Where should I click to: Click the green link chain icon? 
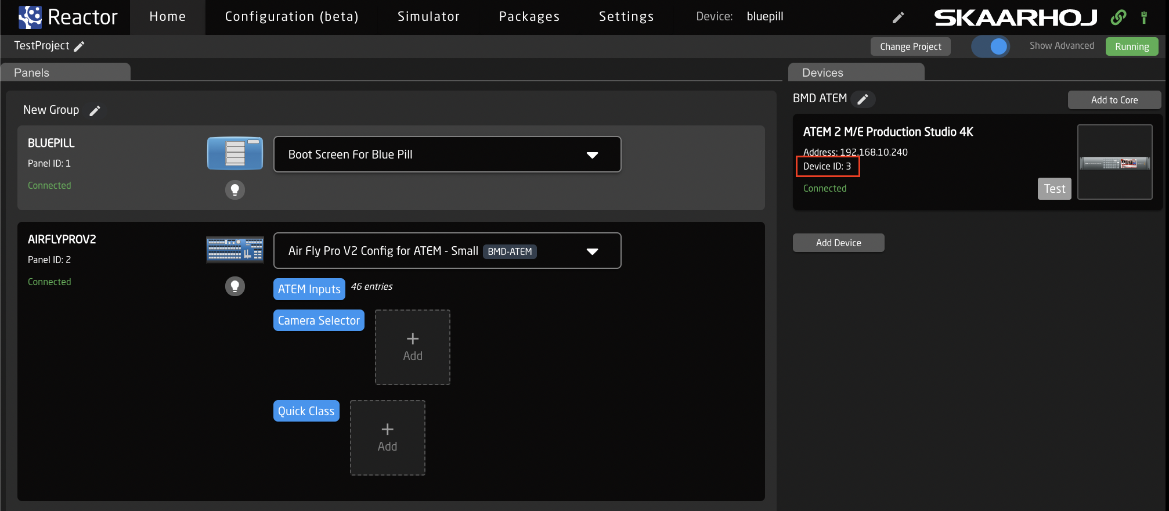[1119, 17]
